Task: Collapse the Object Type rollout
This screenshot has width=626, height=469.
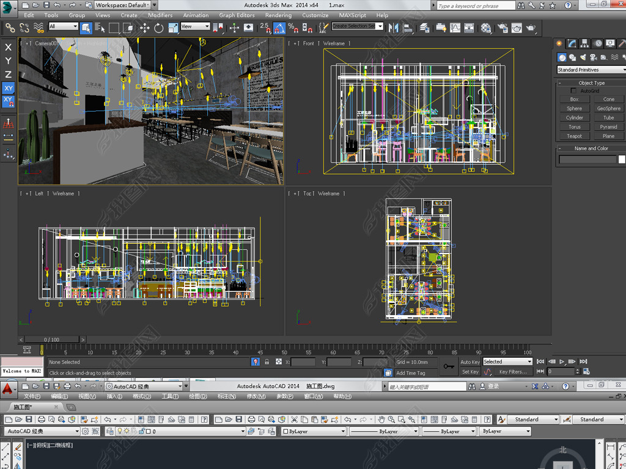Action: [591, 83]
